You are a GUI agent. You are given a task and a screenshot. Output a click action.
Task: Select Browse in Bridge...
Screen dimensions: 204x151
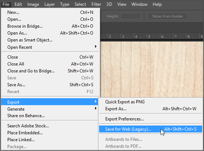(x=50, y=26)
